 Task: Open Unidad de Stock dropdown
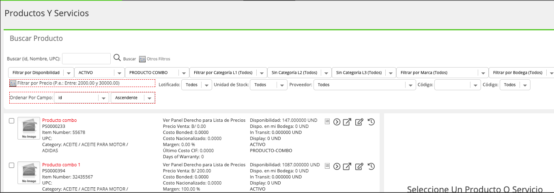pyautogui.click(x=269, y=85)
